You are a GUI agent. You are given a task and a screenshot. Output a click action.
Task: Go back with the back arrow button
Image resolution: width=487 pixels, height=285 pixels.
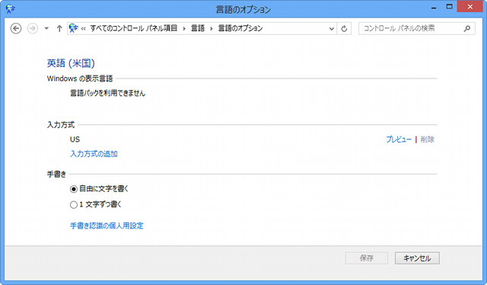click(16, 28)
